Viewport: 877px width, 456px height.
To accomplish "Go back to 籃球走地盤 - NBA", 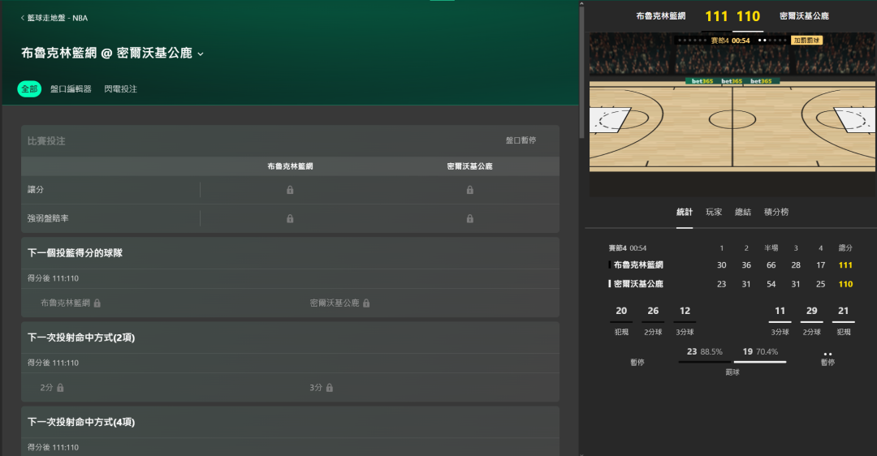I will [54, 18].
